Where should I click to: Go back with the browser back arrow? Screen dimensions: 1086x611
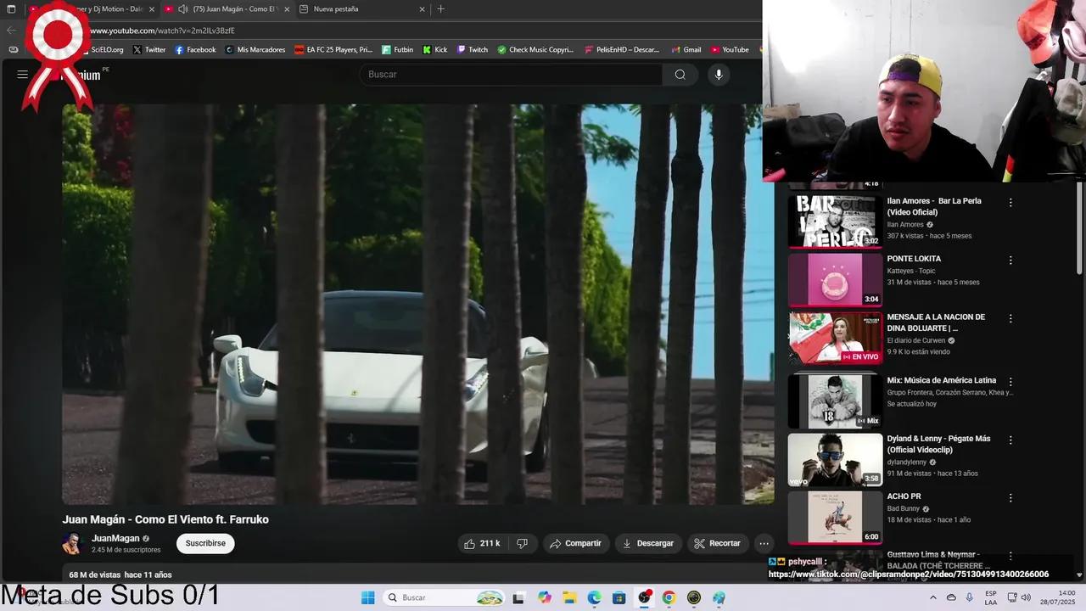(11, 31)
